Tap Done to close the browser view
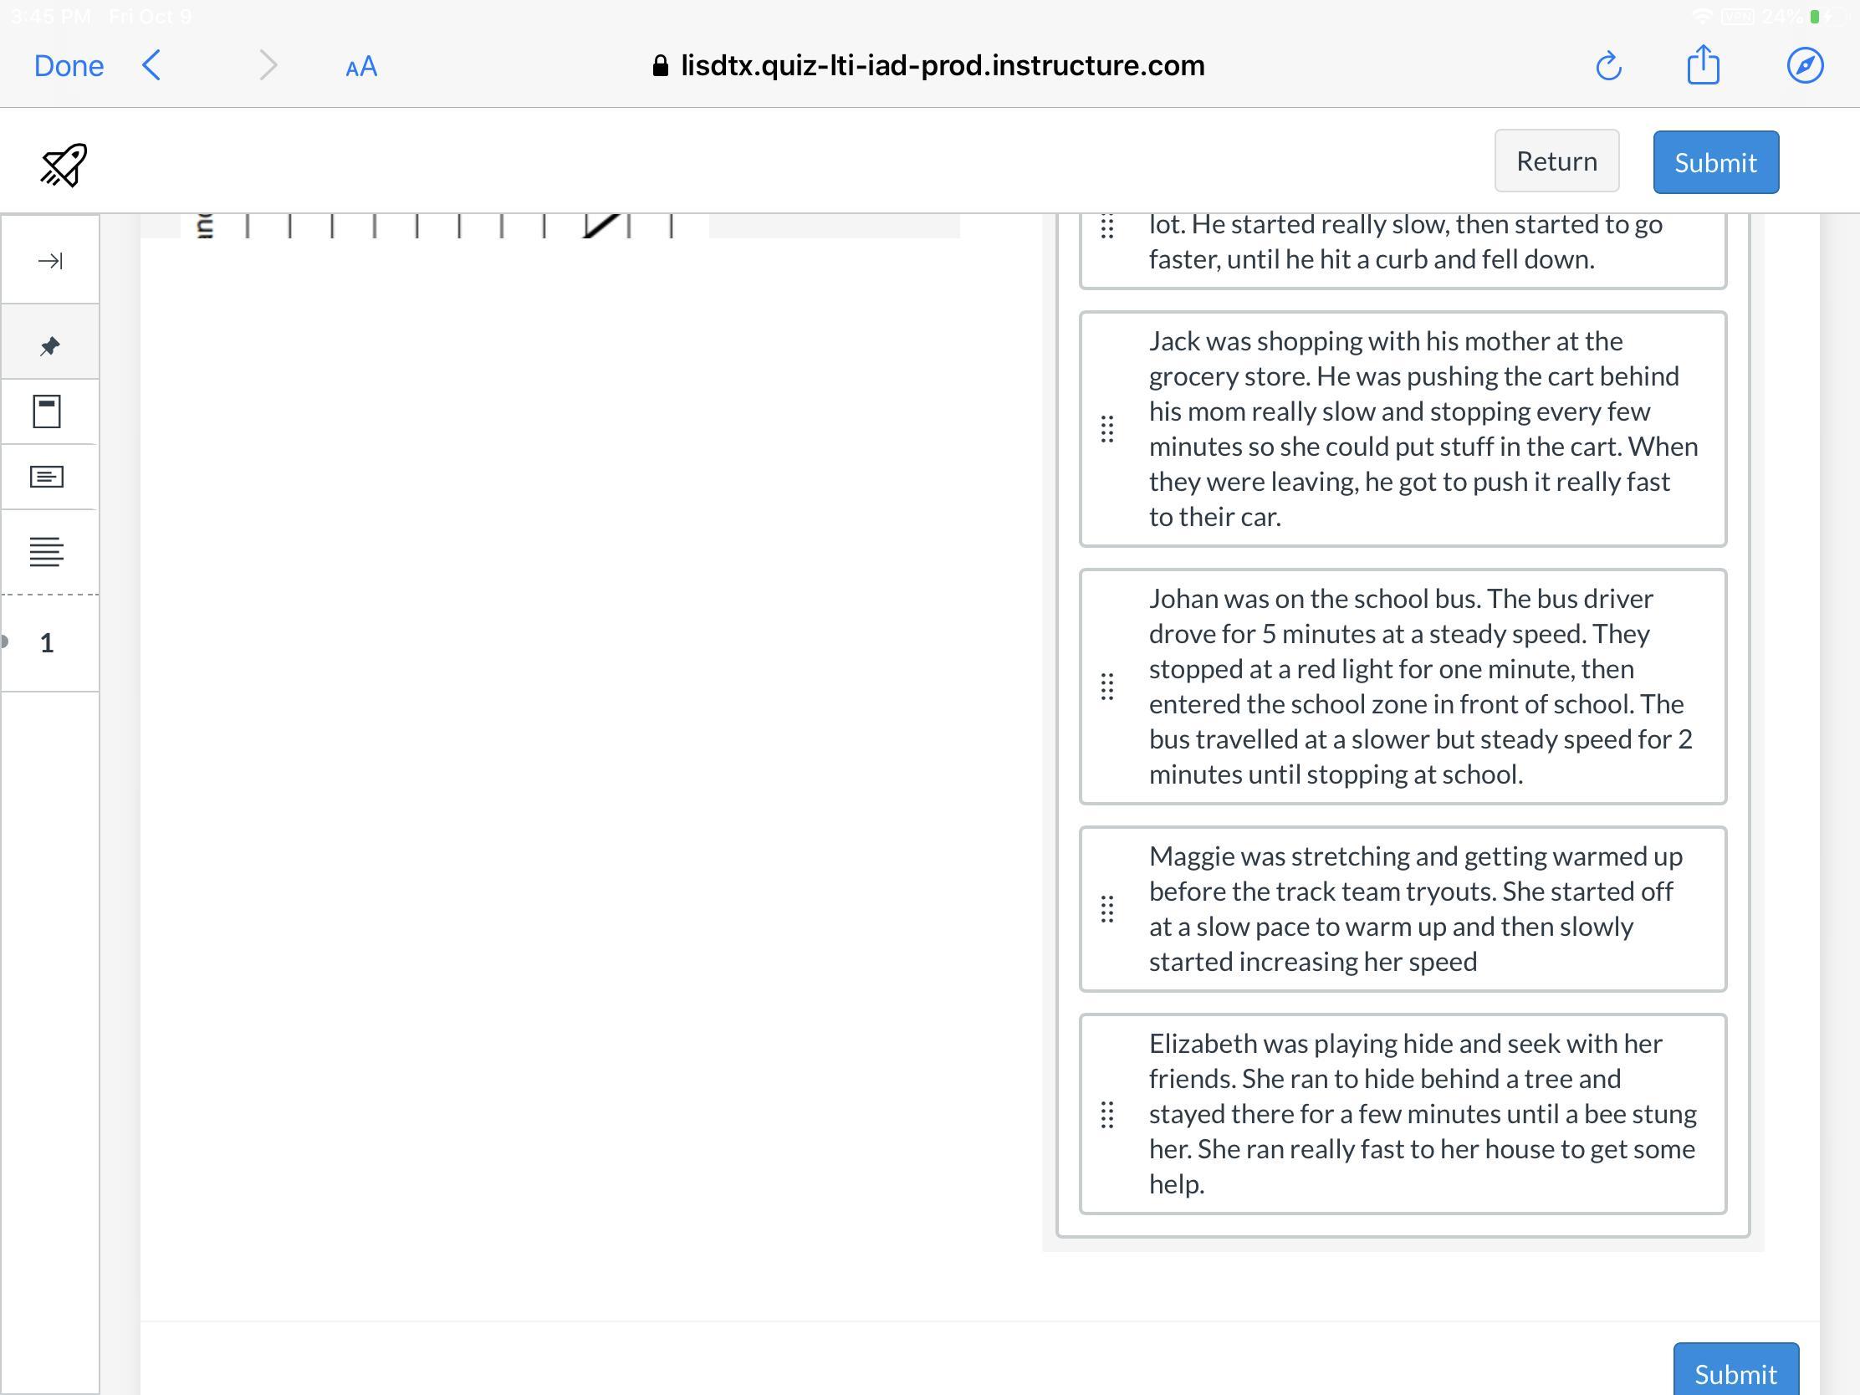This screenshot has width=1860, height=1395. point(69,65)
